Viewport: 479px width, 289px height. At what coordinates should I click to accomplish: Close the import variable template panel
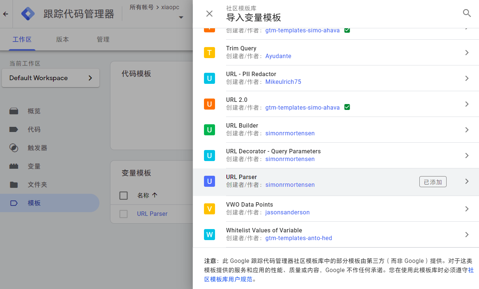coord(209,14)
